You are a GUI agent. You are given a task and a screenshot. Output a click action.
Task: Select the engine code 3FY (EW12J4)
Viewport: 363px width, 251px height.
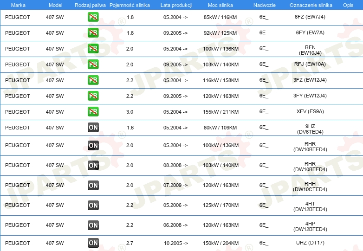310,96
